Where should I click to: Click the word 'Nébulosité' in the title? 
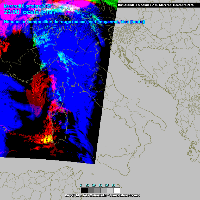(x=15, y=22)
